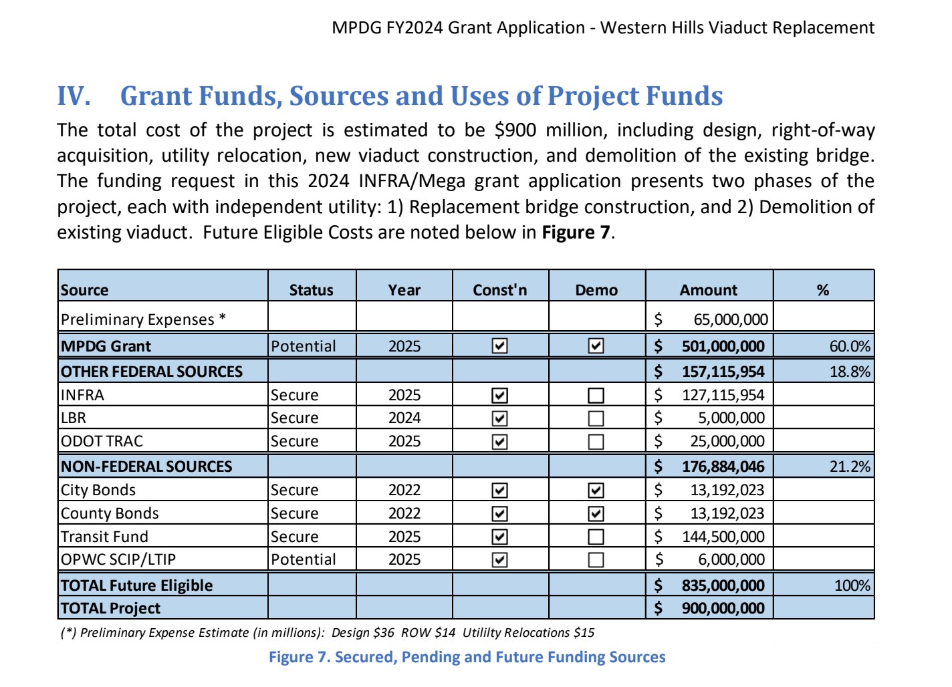Image resolution: width=952 pixels, height=687 pixels.
Task: Click the 835,000,000 amount cell
Action: coord(709,585)
